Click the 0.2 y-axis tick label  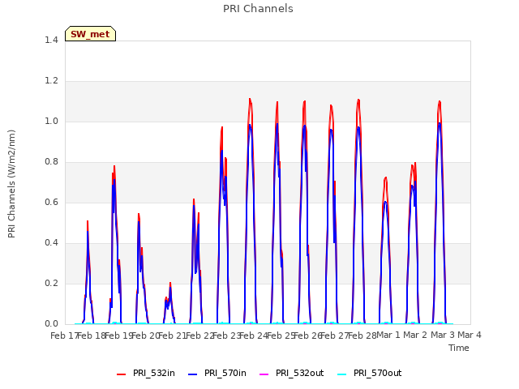point(51,283)
